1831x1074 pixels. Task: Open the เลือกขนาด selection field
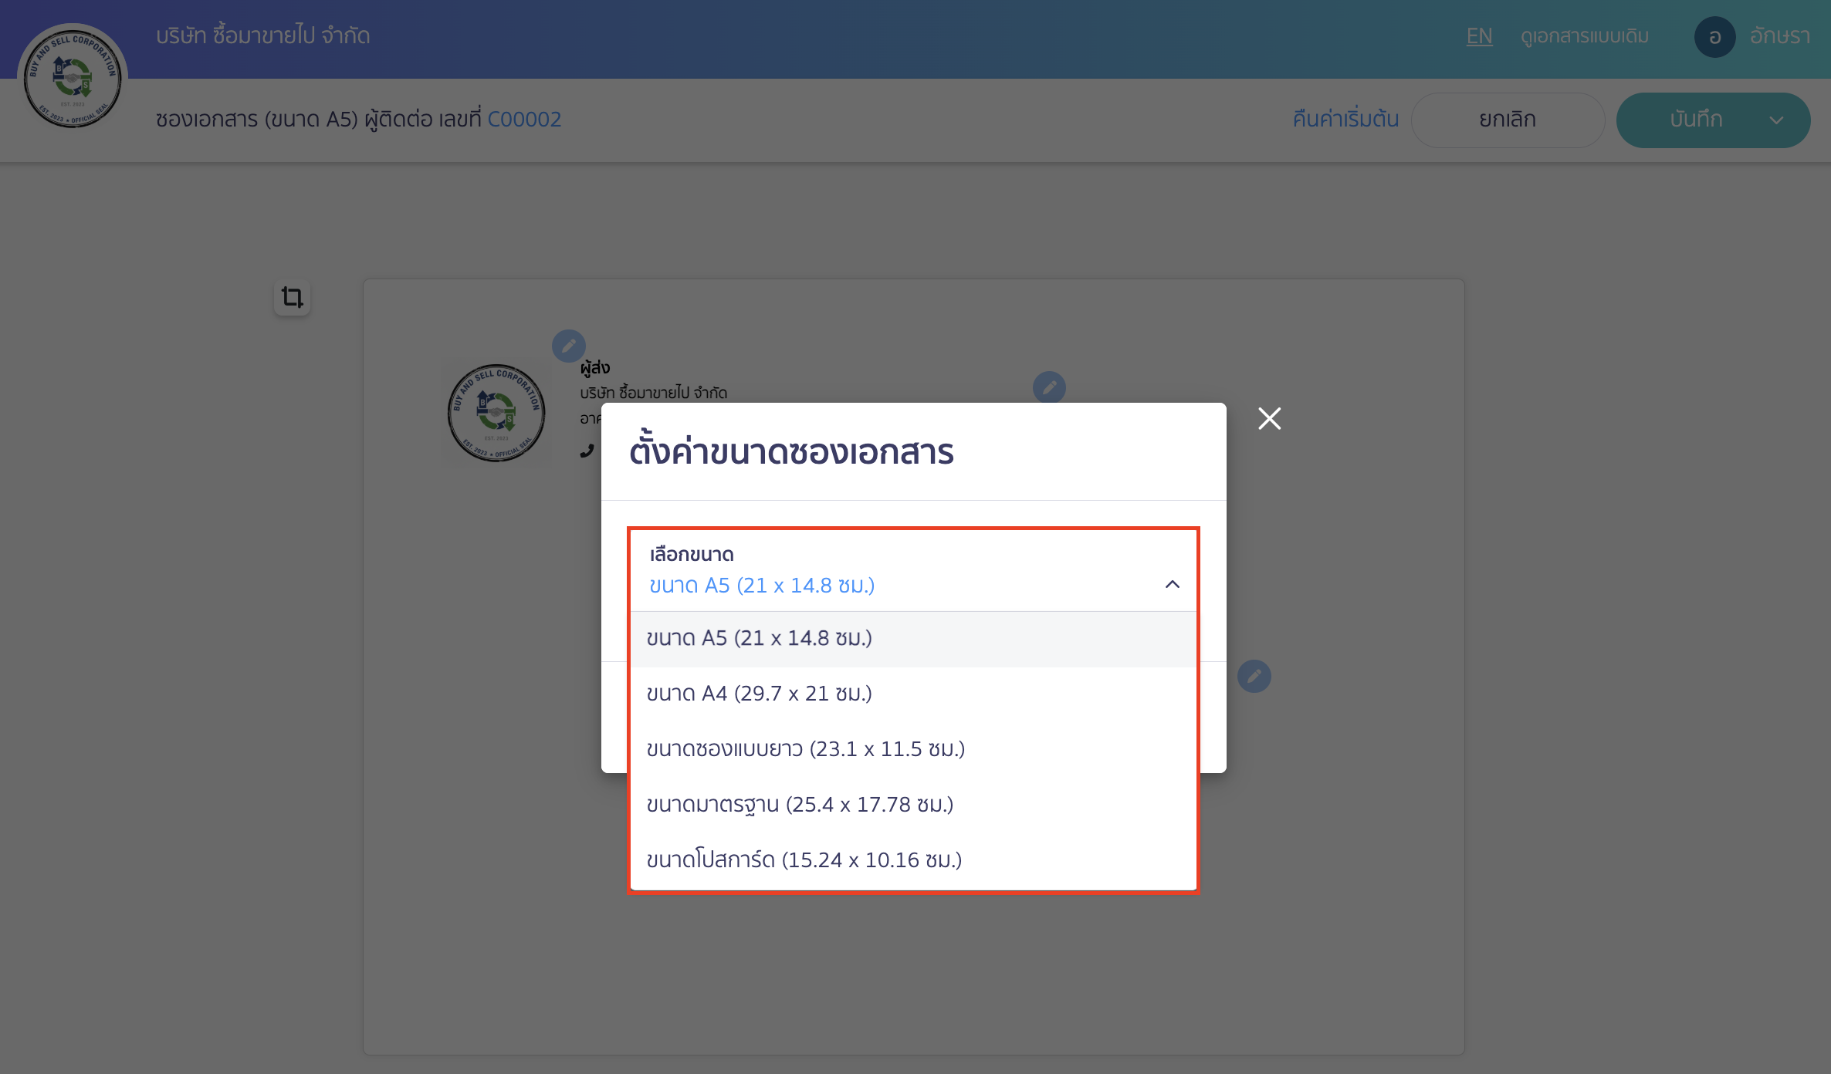click(888, 571)
